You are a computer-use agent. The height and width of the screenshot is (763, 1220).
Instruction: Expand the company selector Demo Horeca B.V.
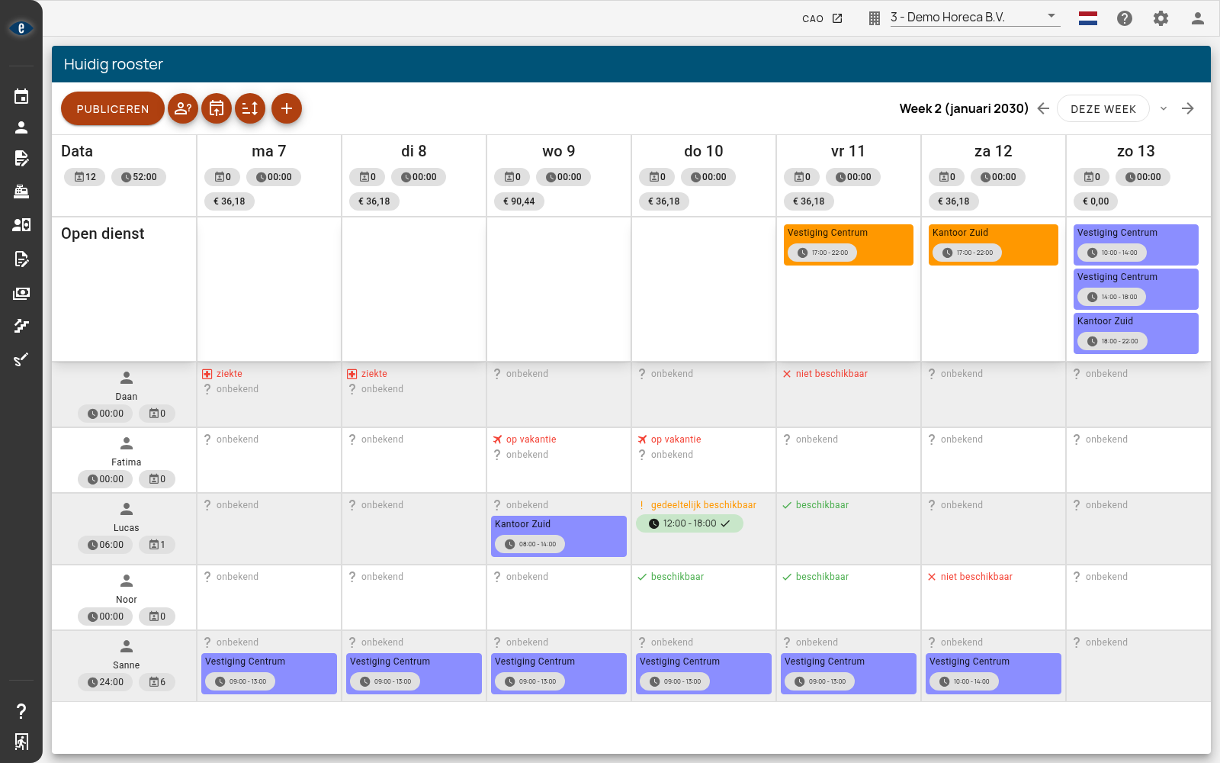click(x=975, y=17)
